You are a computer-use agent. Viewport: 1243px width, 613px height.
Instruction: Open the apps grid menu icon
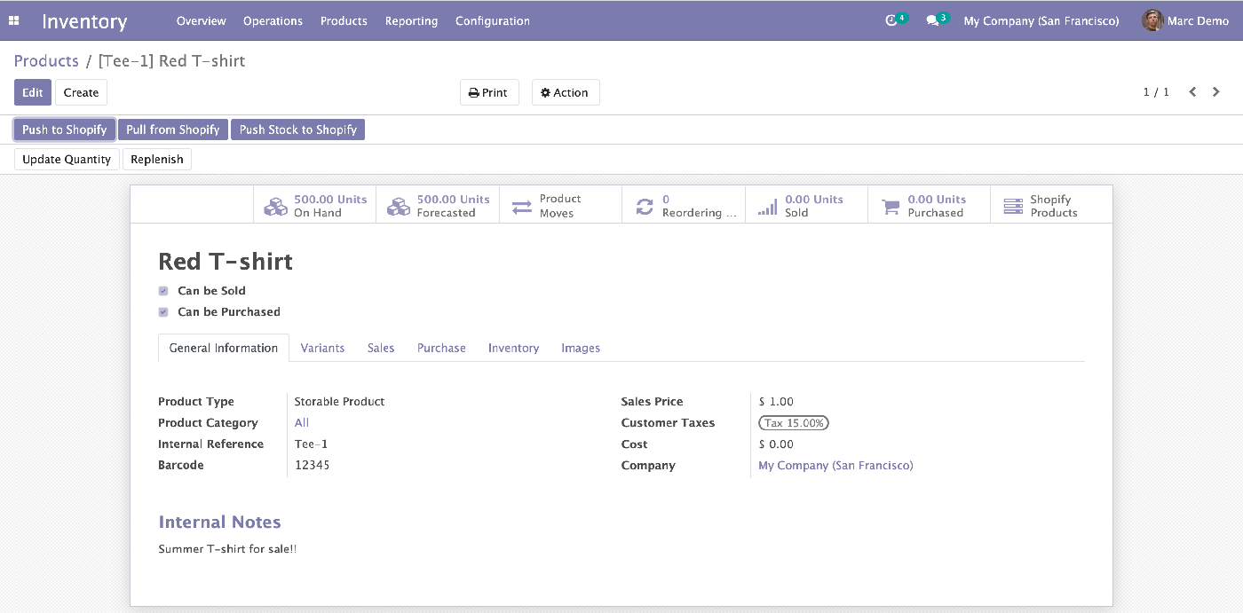(14, 20)
